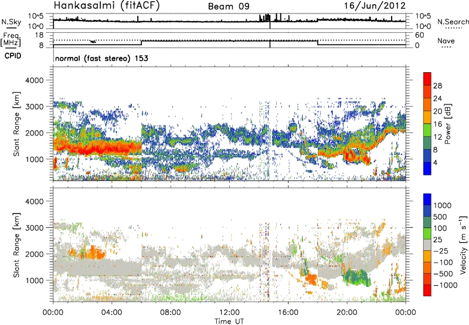469x325 pixels.
Task: Click the date '16/Jun/2012'
Action: [x=375, y=6]
